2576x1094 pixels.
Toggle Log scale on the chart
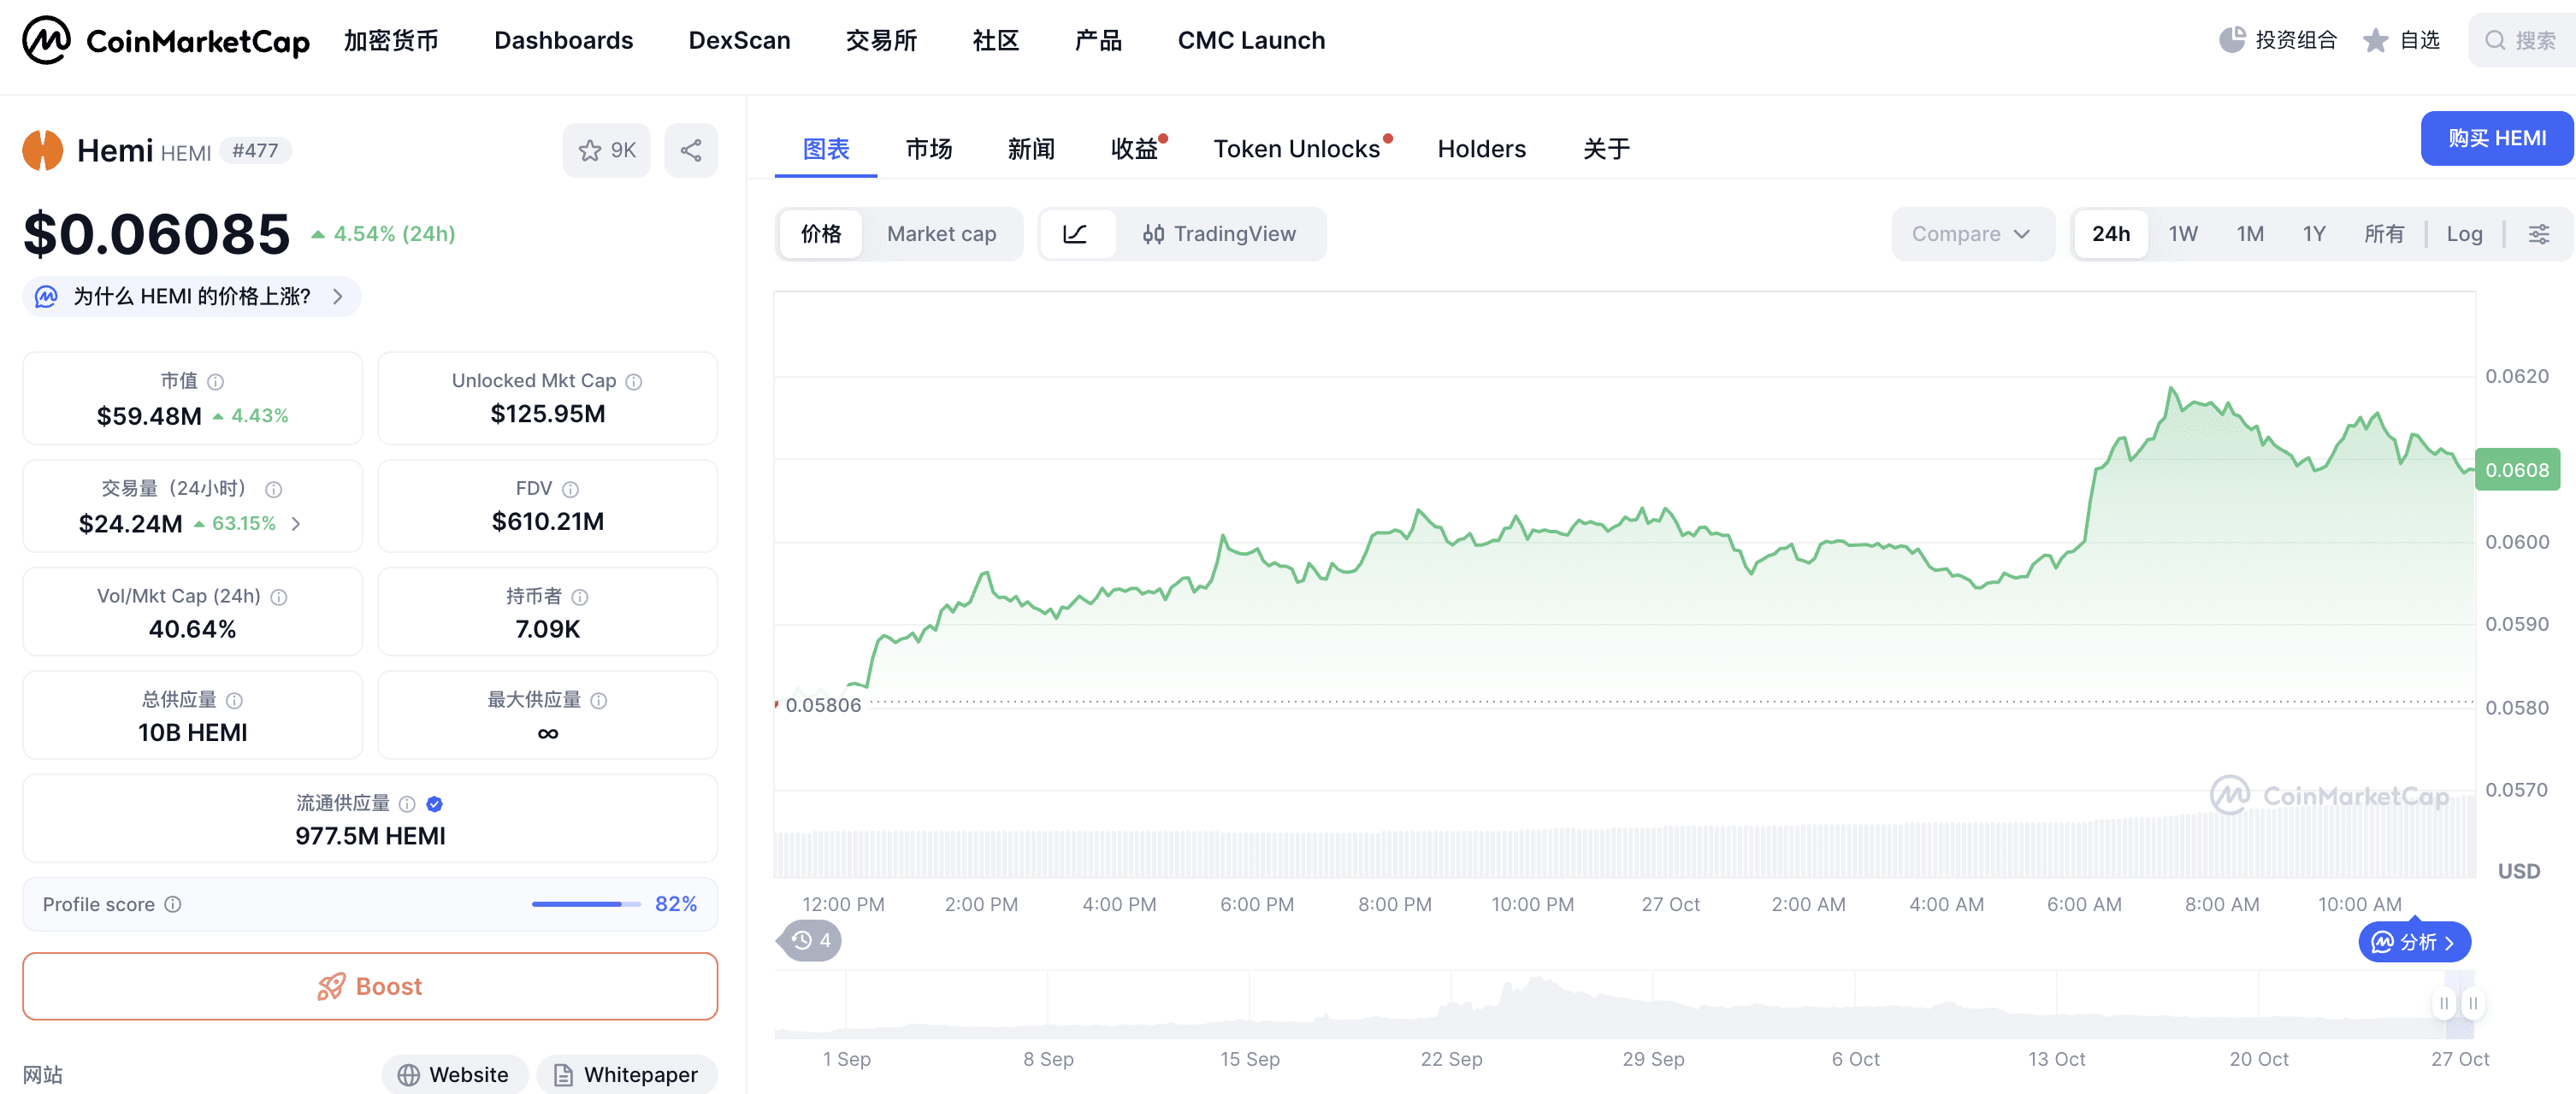(x=2463, y=234)
